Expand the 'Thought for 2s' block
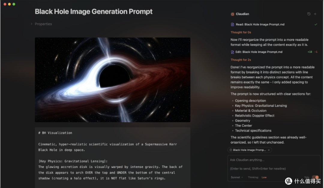 pyautogui.click(x=241, y=60)
